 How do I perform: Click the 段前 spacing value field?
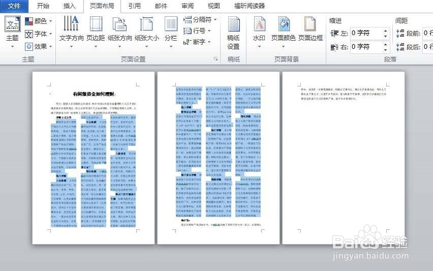tap(428, 33)
